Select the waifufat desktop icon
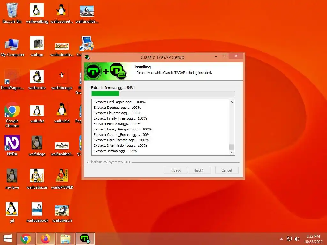Screen dimensions: 327x245 tap(37, 114)
